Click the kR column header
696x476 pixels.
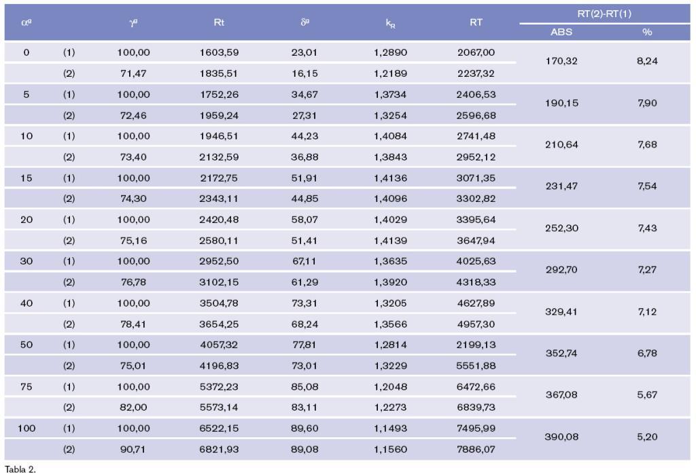(390, 23)
